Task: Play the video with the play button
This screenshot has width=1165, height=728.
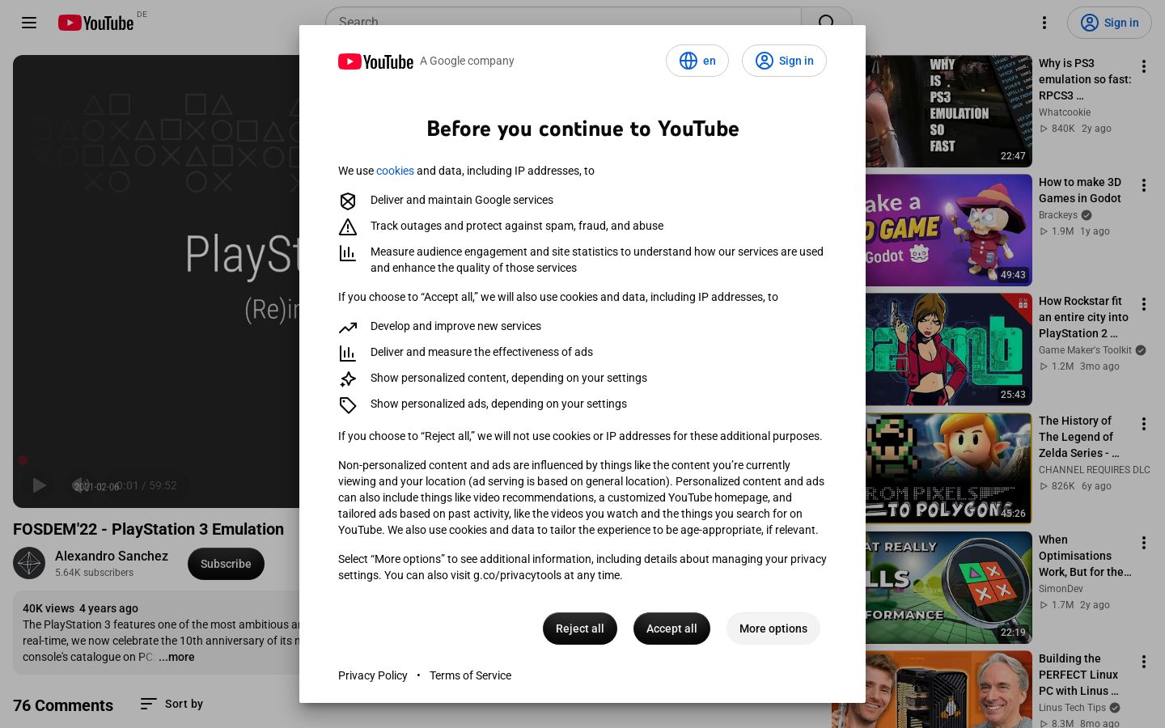Action: (39, 485)
